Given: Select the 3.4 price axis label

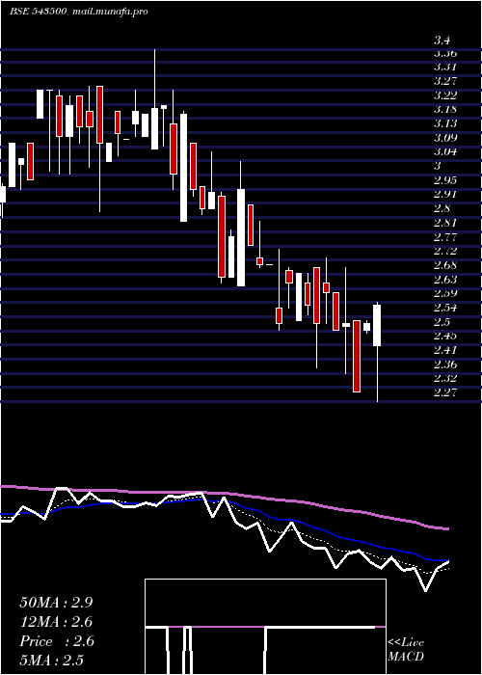Looking at the screenshot, I should [442, 40].
